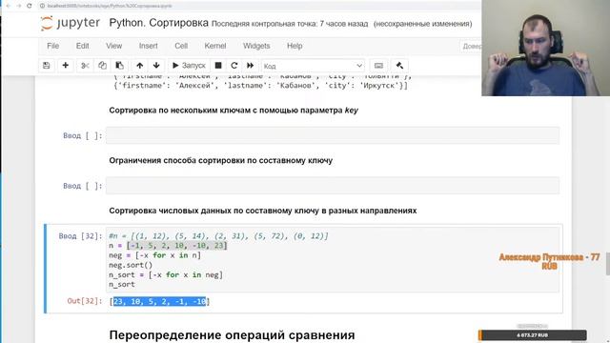Click inside code cell 32 on neg.sort() line
The width and height of the screenshot is (610, 343).
(x=131, y=265)
